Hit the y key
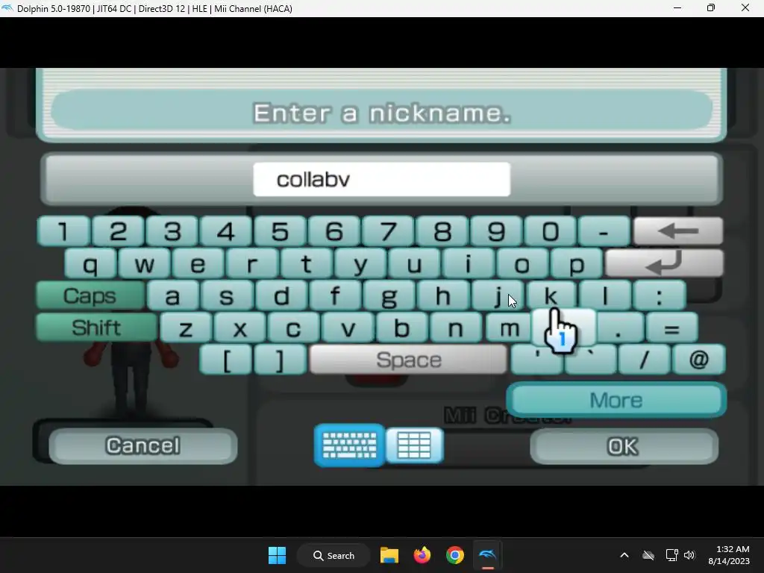Viewport: 764px width, 573px height. click(x=360, y=263)
